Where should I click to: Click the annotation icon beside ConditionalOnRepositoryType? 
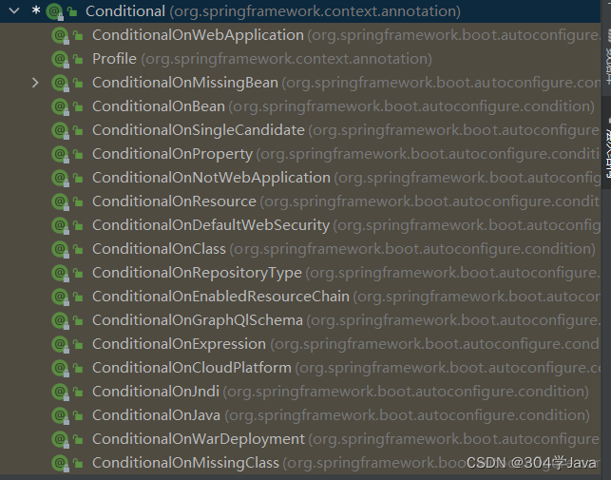click(60, 274)
